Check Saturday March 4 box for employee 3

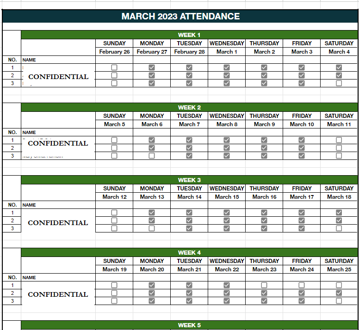click(339, 83)
